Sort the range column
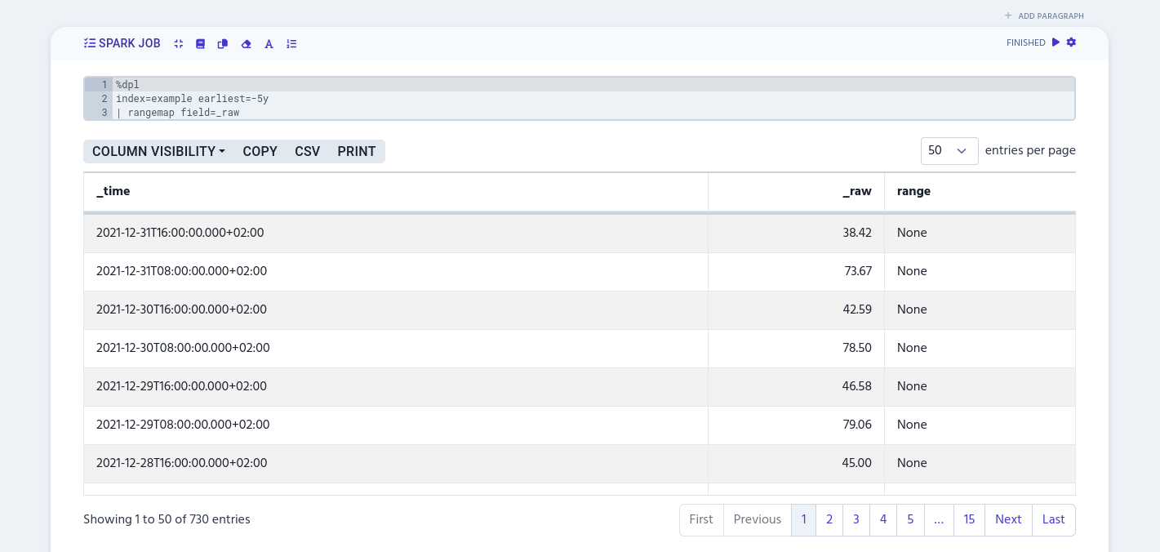Screen dimensions: 1160x552 913,192
